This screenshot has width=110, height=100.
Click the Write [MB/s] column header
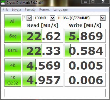click(85, 25)
